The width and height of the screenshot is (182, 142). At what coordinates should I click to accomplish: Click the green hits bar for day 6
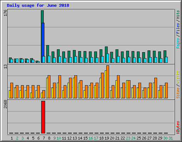pos(37,61)
